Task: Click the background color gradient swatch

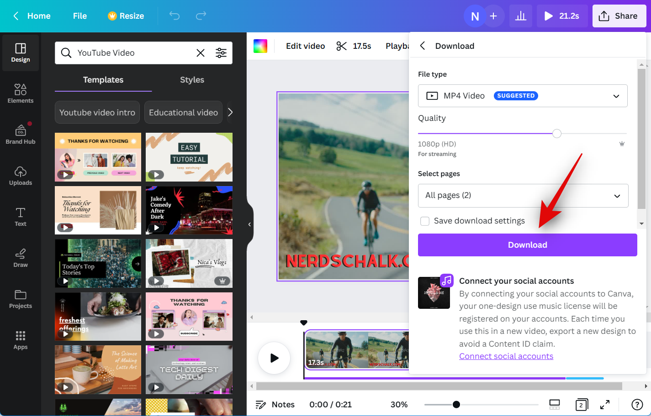Action: (x=260, y=46)
